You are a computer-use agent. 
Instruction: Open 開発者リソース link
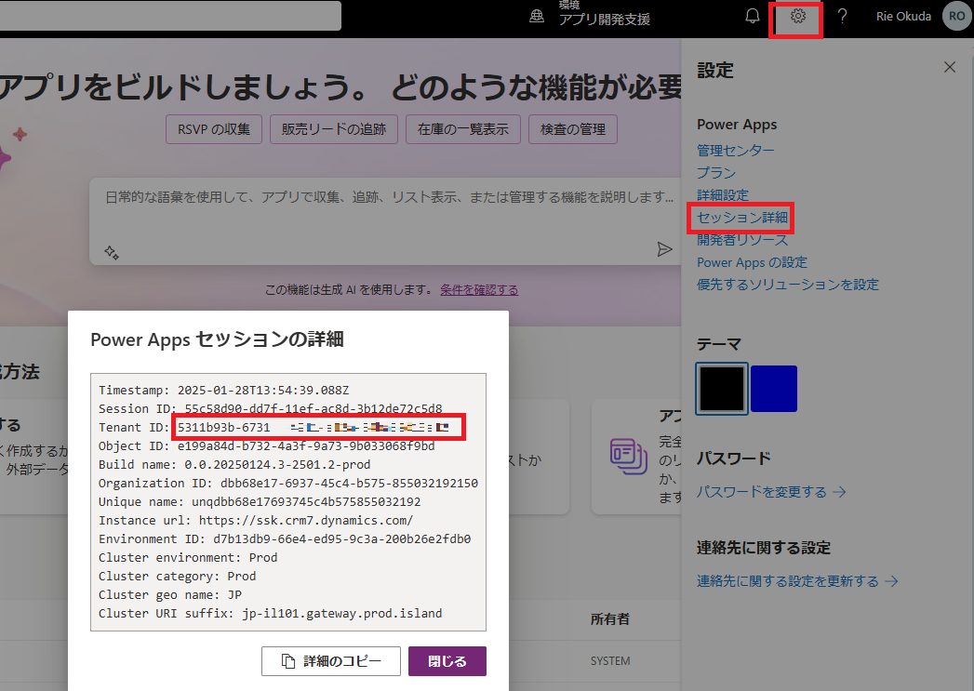pyautogui.click(x=742, y=240)
